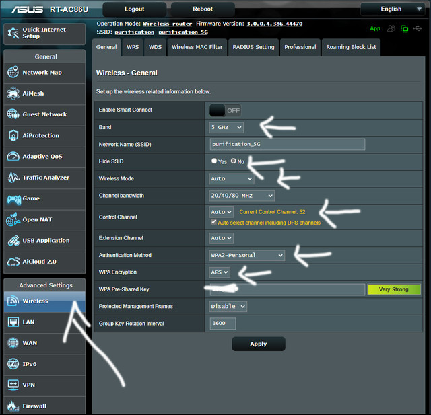Click the Apply button

(259, 344)
